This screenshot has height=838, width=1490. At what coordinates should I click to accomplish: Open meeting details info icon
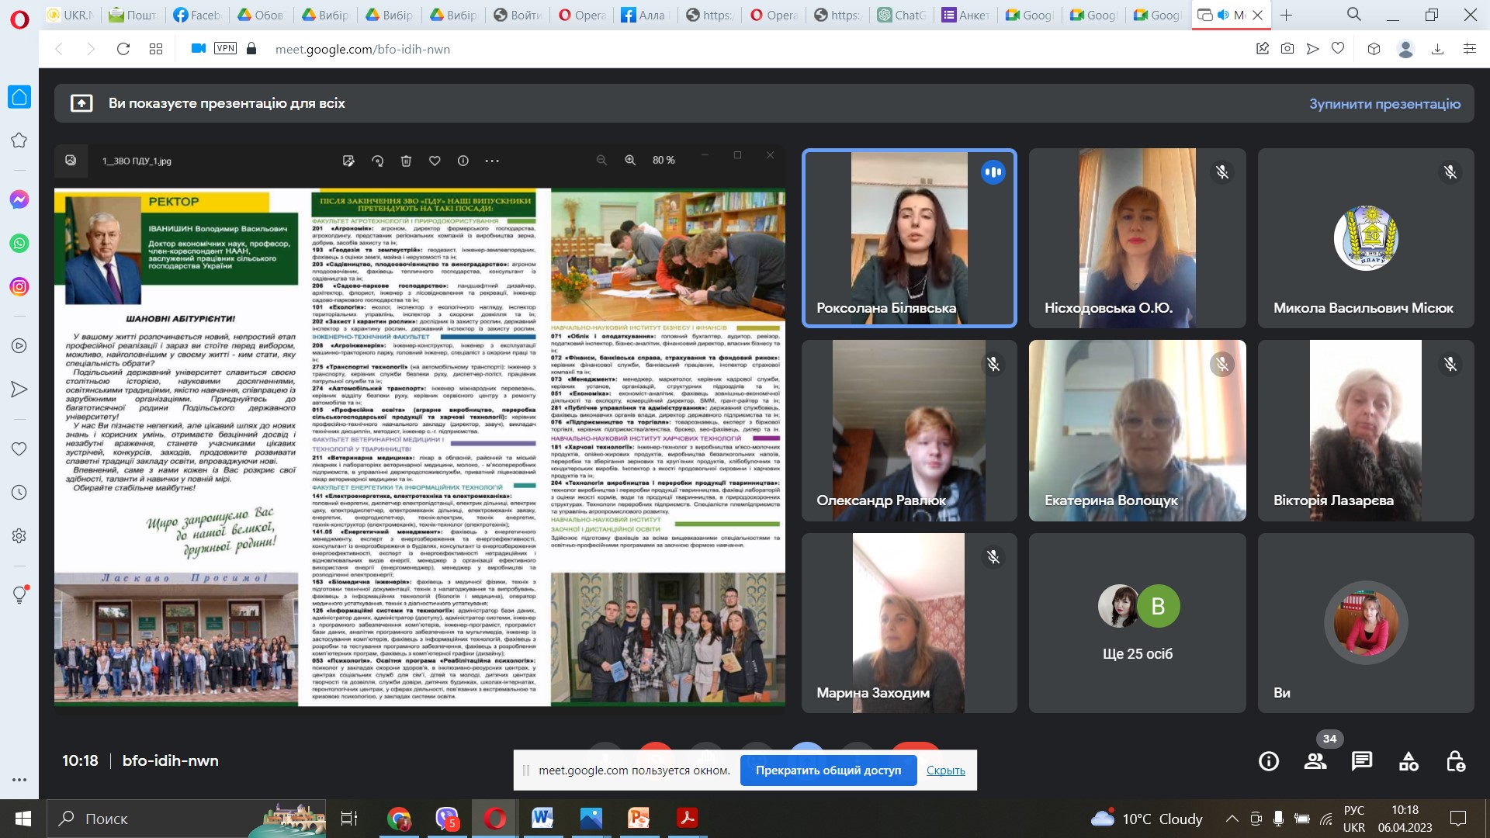1269,761
